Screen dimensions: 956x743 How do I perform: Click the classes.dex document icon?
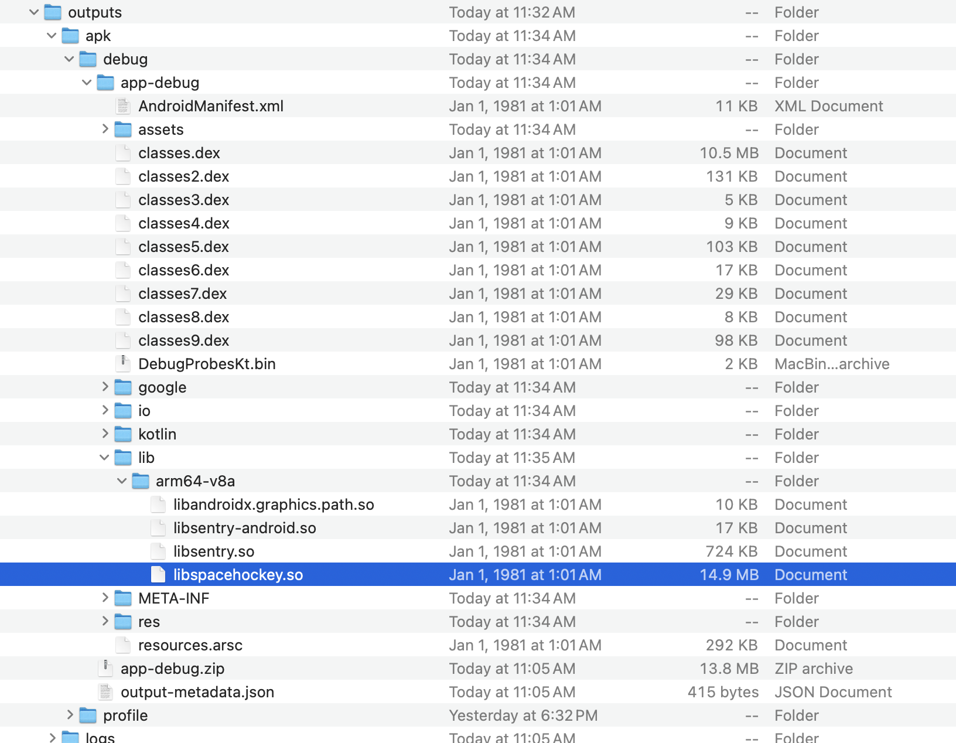(123, 153)
